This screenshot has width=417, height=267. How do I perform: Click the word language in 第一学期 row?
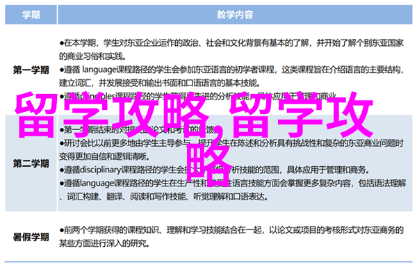tap(99, 70)
